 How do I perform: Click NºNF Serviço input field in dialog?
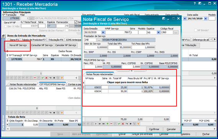[118, 33]
